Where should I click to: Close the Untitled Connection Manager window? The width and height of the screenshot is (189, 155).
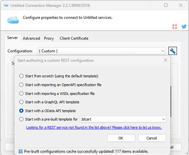[181, 5]
